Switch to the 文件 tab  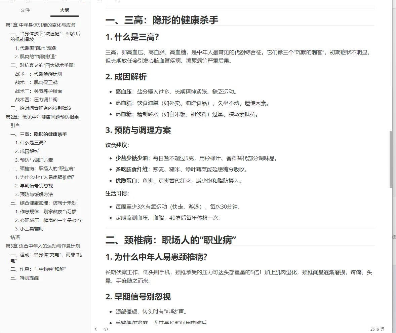[25, 10]
